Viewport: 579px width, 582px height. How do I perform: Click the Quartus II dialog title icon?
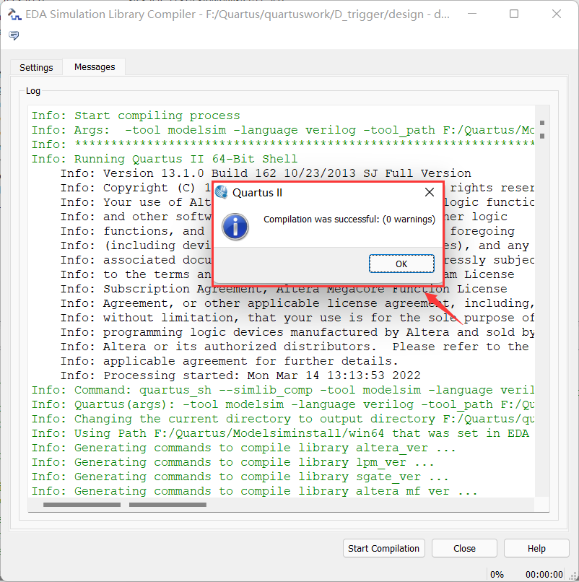click(x=222, y=192)
